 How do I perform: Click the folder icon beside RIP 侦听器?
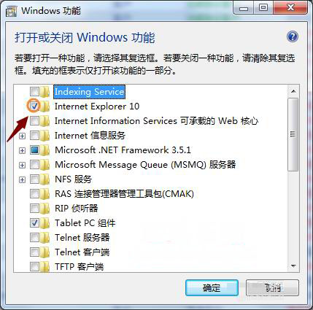45,209
